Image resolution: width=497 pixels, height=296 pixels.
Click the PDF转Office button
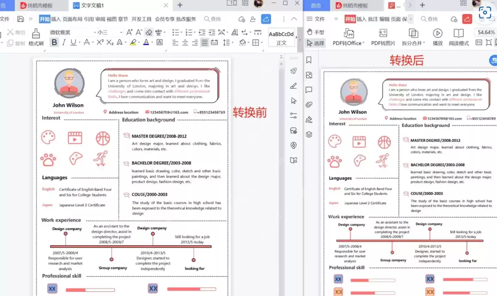(x=348, y=37)
